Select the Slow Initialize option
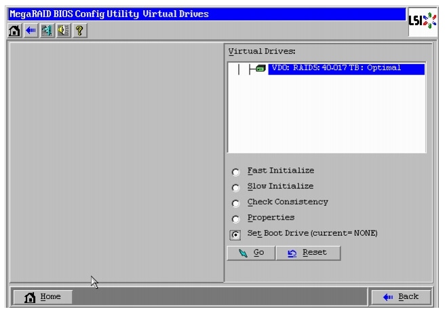The width and height of the screenshot is (447, 318). (x=235, y=188)
